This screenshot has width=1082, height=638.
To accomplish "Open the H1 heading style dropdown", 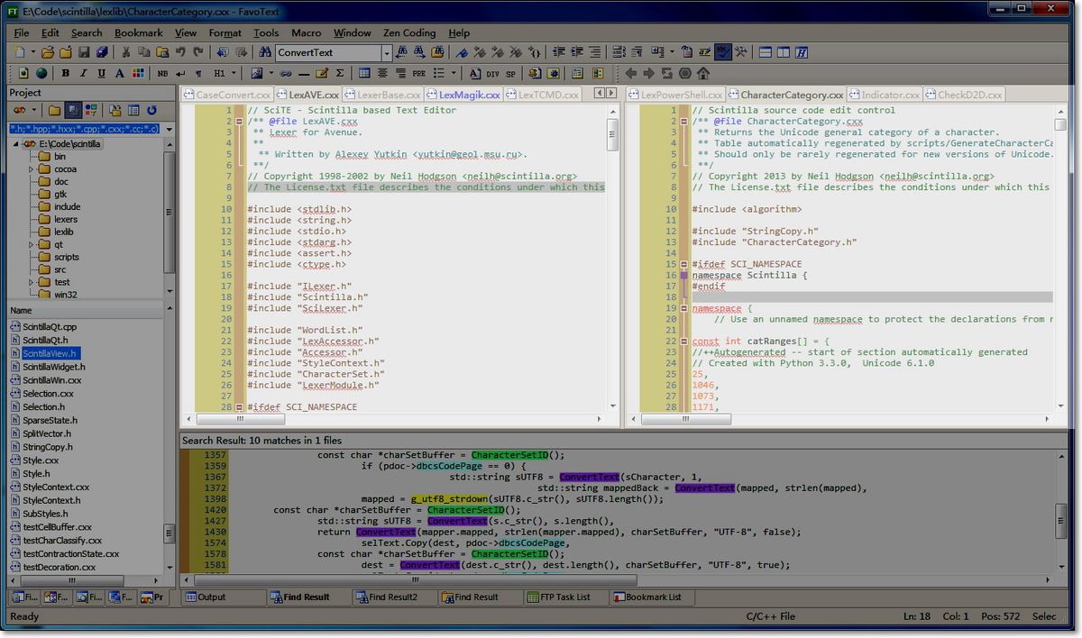I will coord(233,73).
